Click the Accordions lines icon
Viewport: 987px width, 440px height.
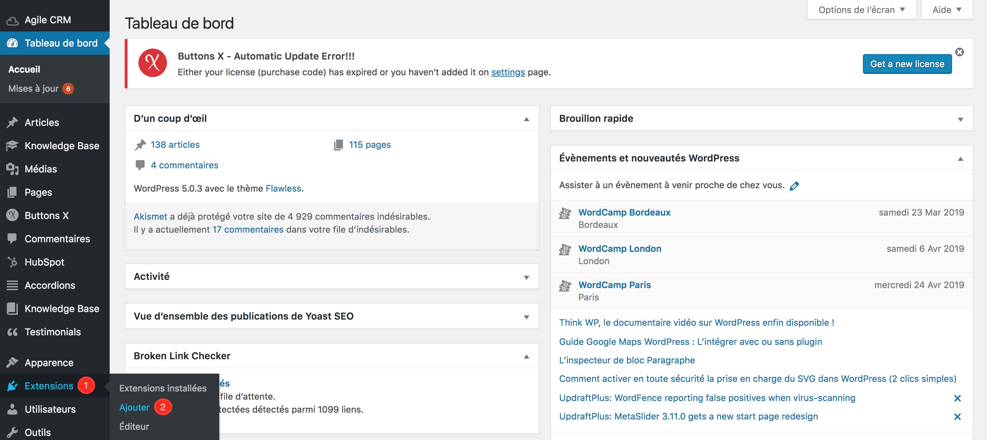(x=12, y=285)
